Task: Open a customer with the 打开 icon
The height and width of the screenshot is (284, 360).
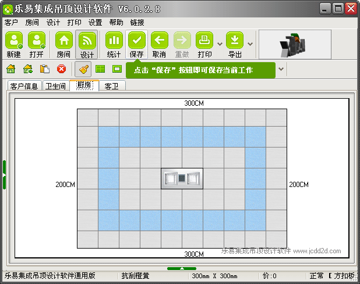Action: pyautogui.click(x=37, y=44)
